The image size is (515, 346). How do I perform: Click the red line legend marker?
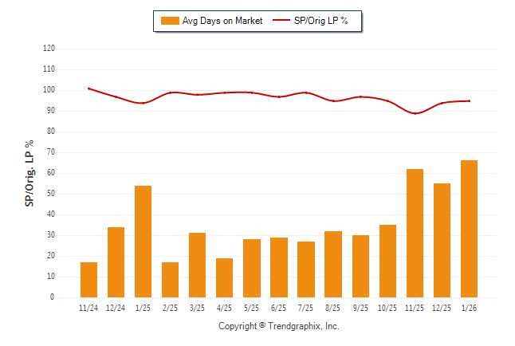[282, 21]
